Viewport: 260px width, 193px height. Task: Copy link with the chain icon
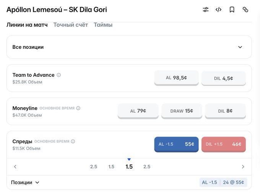coord(245,10)
